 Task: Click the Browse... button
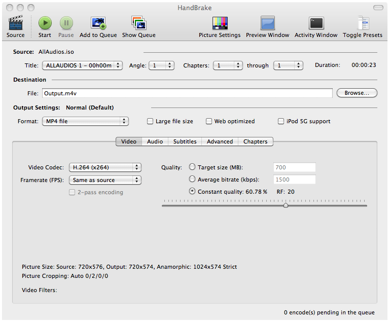click(357, 93)
